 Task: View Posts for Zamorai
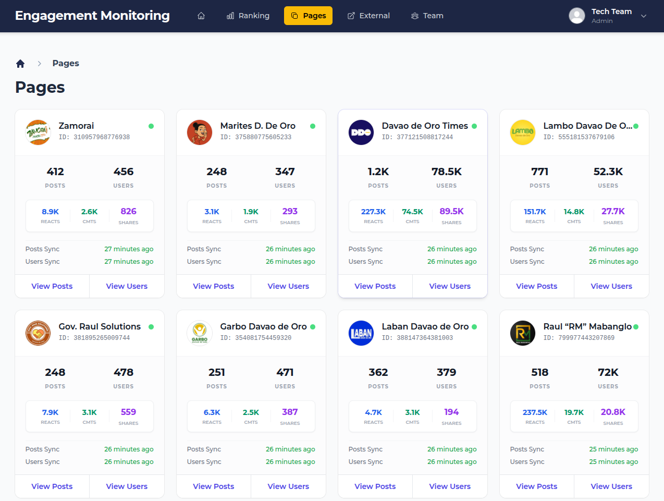click(x=52, y=286)
